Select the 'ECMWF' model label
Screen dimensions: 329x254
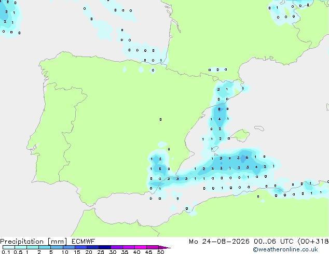[x=84, y=242]
